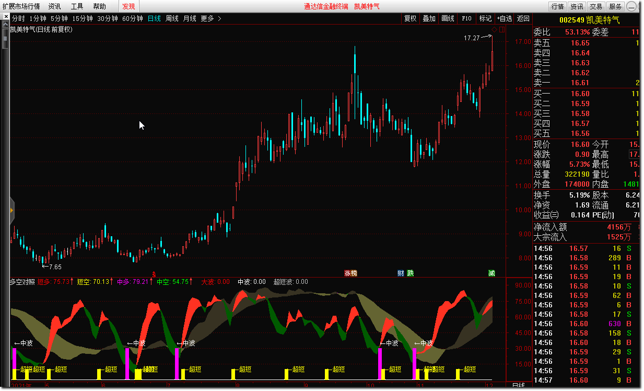Click the 现价 16.60 value
This screenshot has height=391, width=644.
pyautogui.click(x=580, y=144)
